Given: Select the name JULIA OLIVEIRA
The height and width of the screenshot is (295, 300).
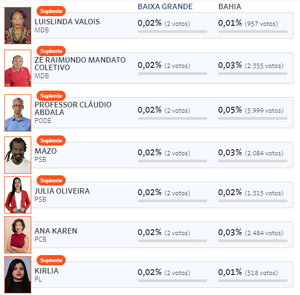Looking at the screenshot, I should [x=62, y=191].
